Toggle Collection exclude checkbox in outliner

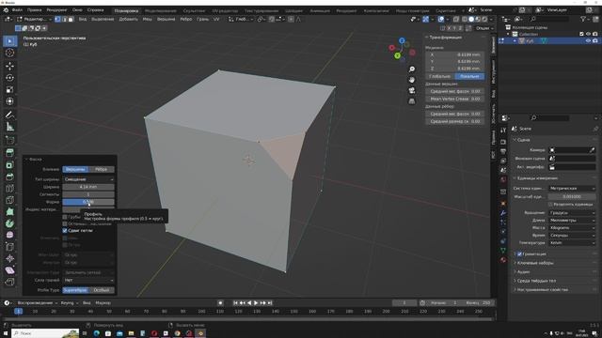[581, 34]
